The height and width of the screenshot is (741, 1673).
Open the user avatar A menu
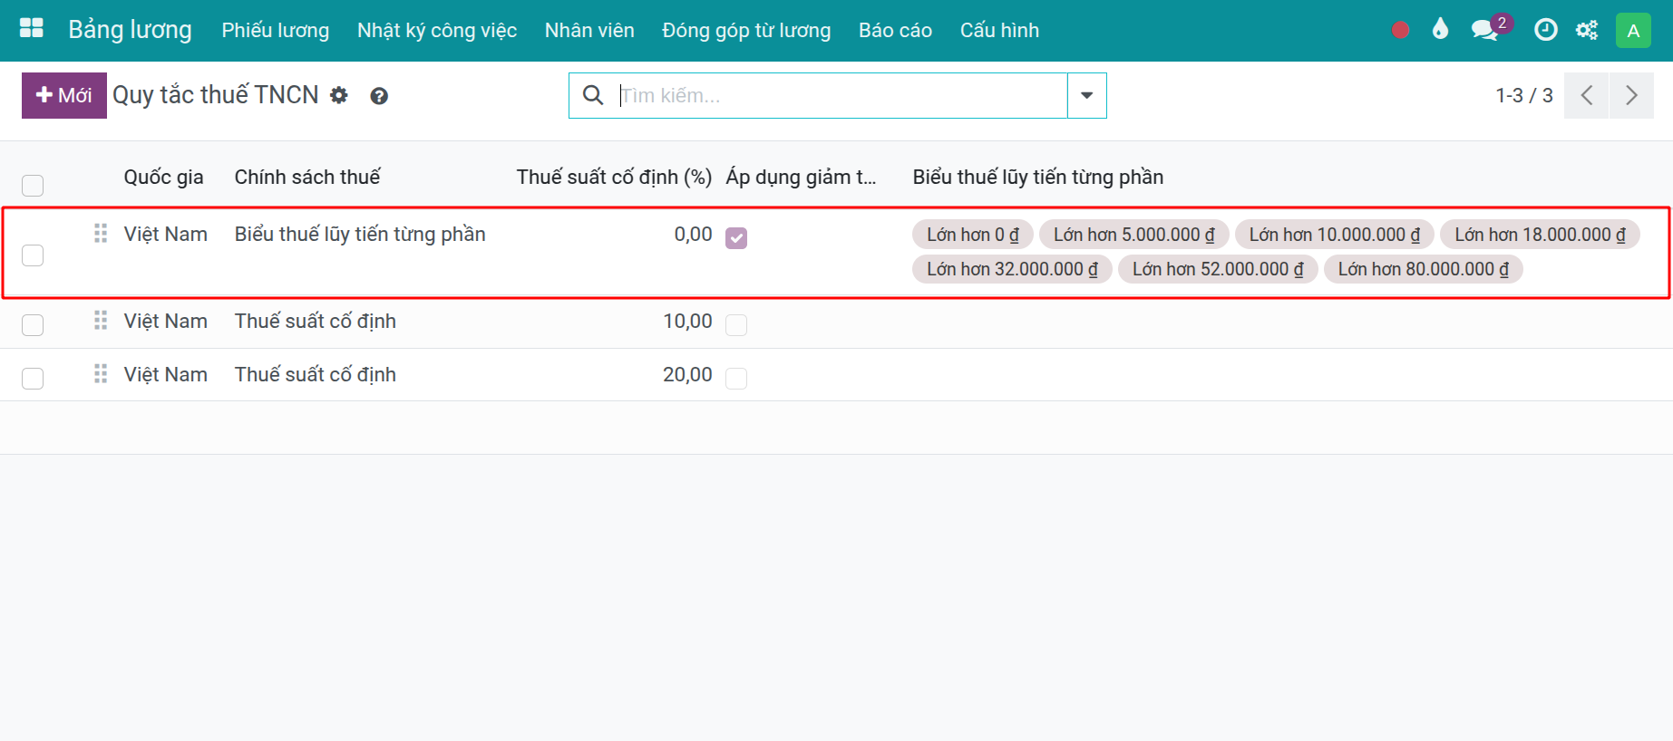[1633, 31]
